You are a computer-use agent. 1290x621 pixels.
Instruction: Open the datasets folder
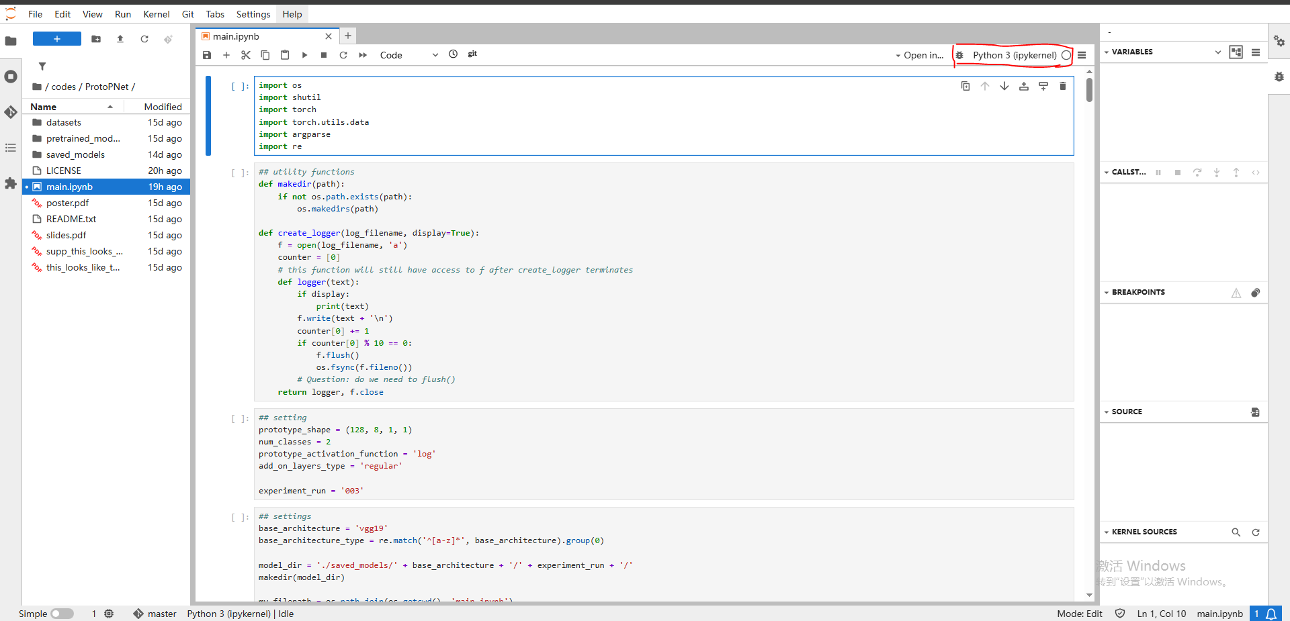tap(63, 122)
